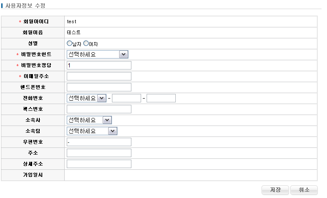The image size is (327, 198).
Task: Expand the 소속팀 dropdown
Action: pos(92,131)
